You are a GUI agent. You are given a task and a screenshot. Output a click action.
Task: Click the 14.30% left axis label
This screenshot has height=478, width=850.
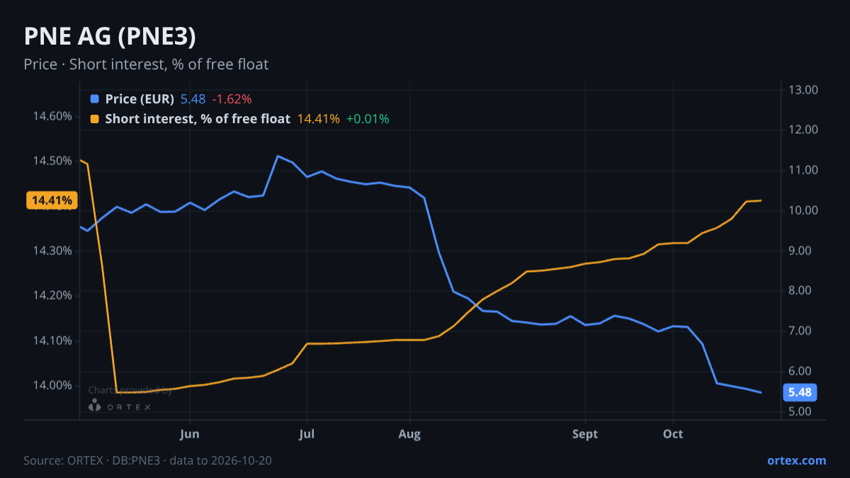52,251
